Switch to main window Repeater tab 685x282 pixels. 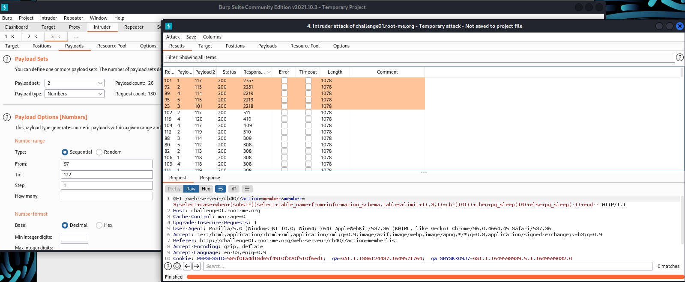134,27
